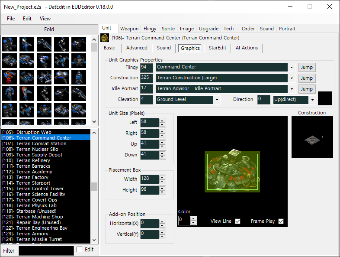Open the StarEdit sub-tab
This screenshot has width=340, height=257.
click(x=217, y=48)
